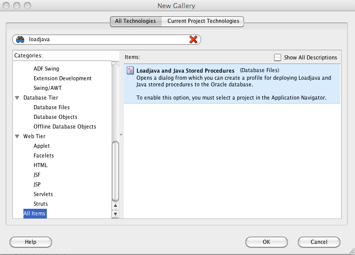Collapse the Database Tier category
This screenshot has width=355, height=255.
click(17, 98)
